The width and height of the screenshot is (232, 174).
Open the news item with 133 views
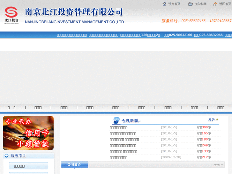(x=123, y=151)
